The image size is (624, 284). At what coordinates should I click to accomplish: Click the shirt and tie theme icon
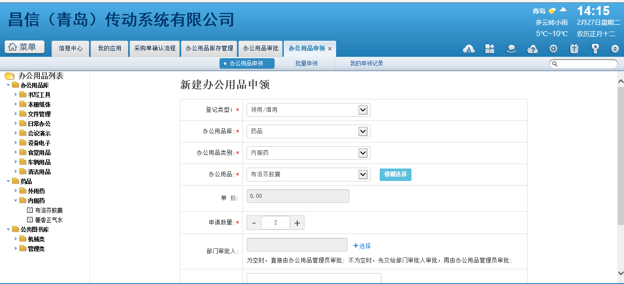tap(574, 49)
